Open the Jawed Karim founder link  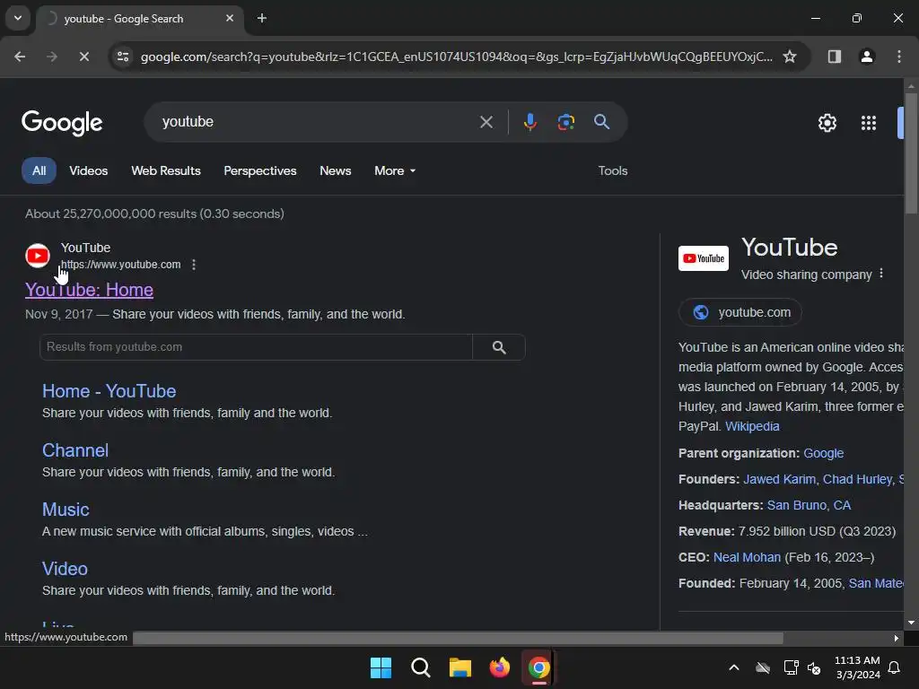click(x=779, y=479)
